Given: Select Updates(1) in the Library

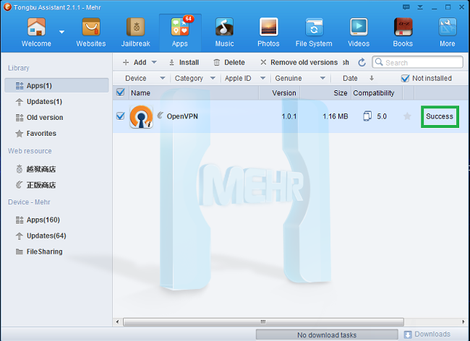Looking at the screenshot, I should pos(44,101).
